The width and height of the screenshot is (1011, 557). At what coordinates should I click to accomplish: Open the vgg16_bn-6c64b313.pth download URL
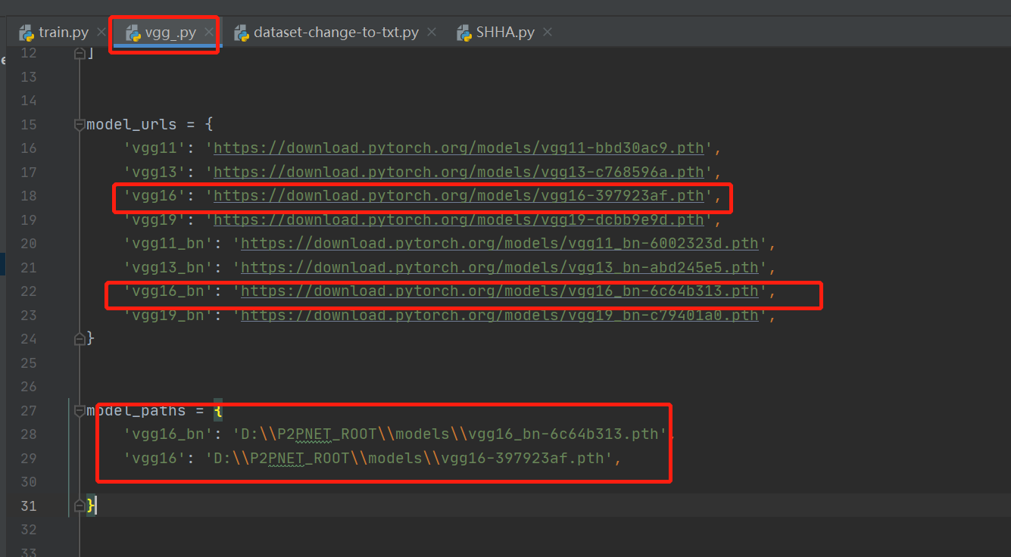pos(500,291)
